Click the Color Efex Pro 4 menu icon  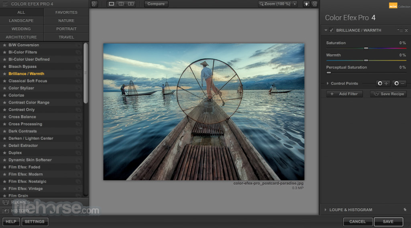(x=5, y=4)
